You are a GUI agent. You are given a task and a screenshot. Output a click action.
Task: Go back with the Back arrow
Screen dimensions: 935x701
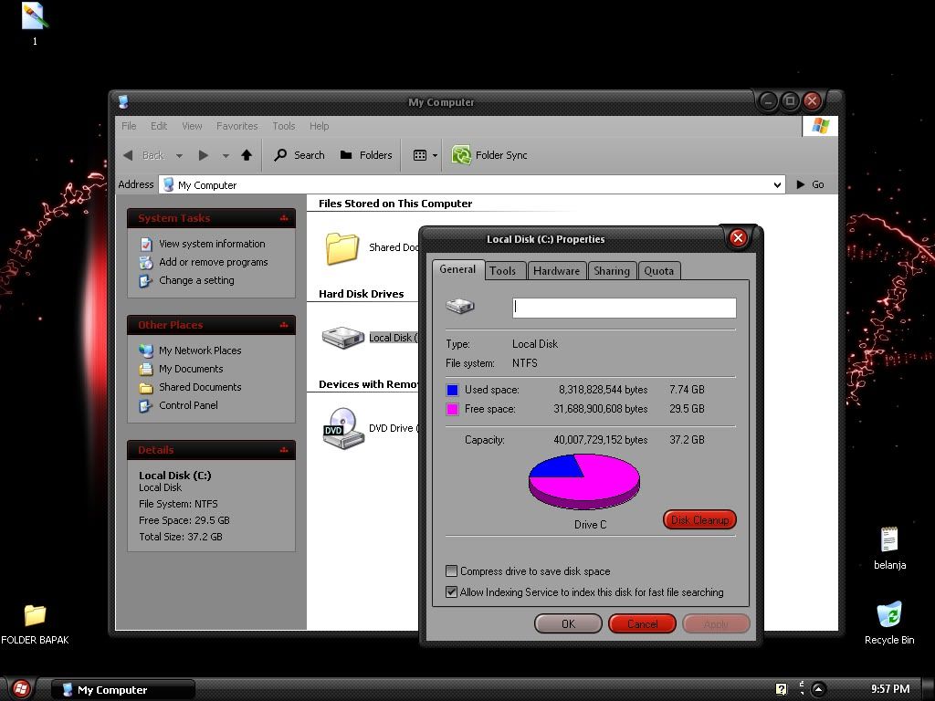click(143, 155)
